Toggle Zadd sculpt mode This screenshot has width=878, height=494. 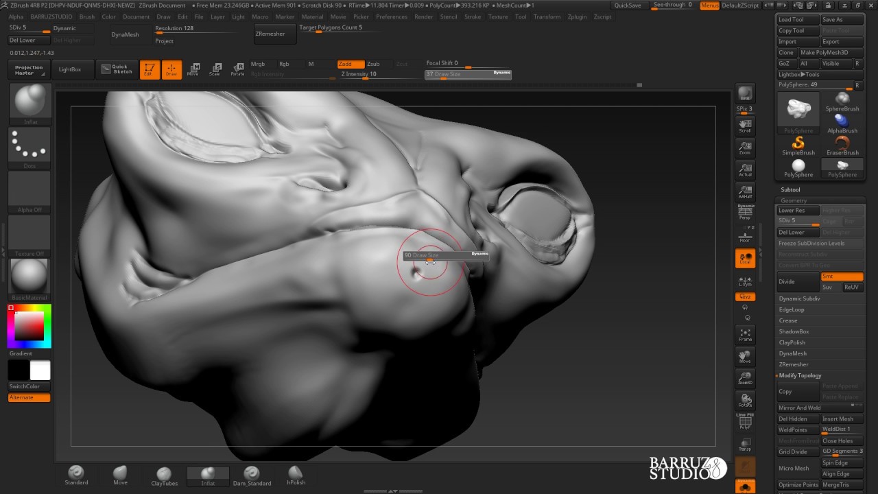351,64
